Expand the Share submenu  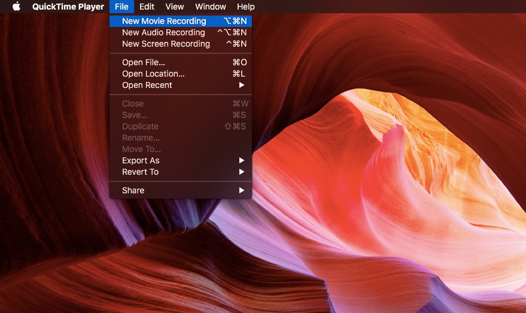tap(181, 190)
